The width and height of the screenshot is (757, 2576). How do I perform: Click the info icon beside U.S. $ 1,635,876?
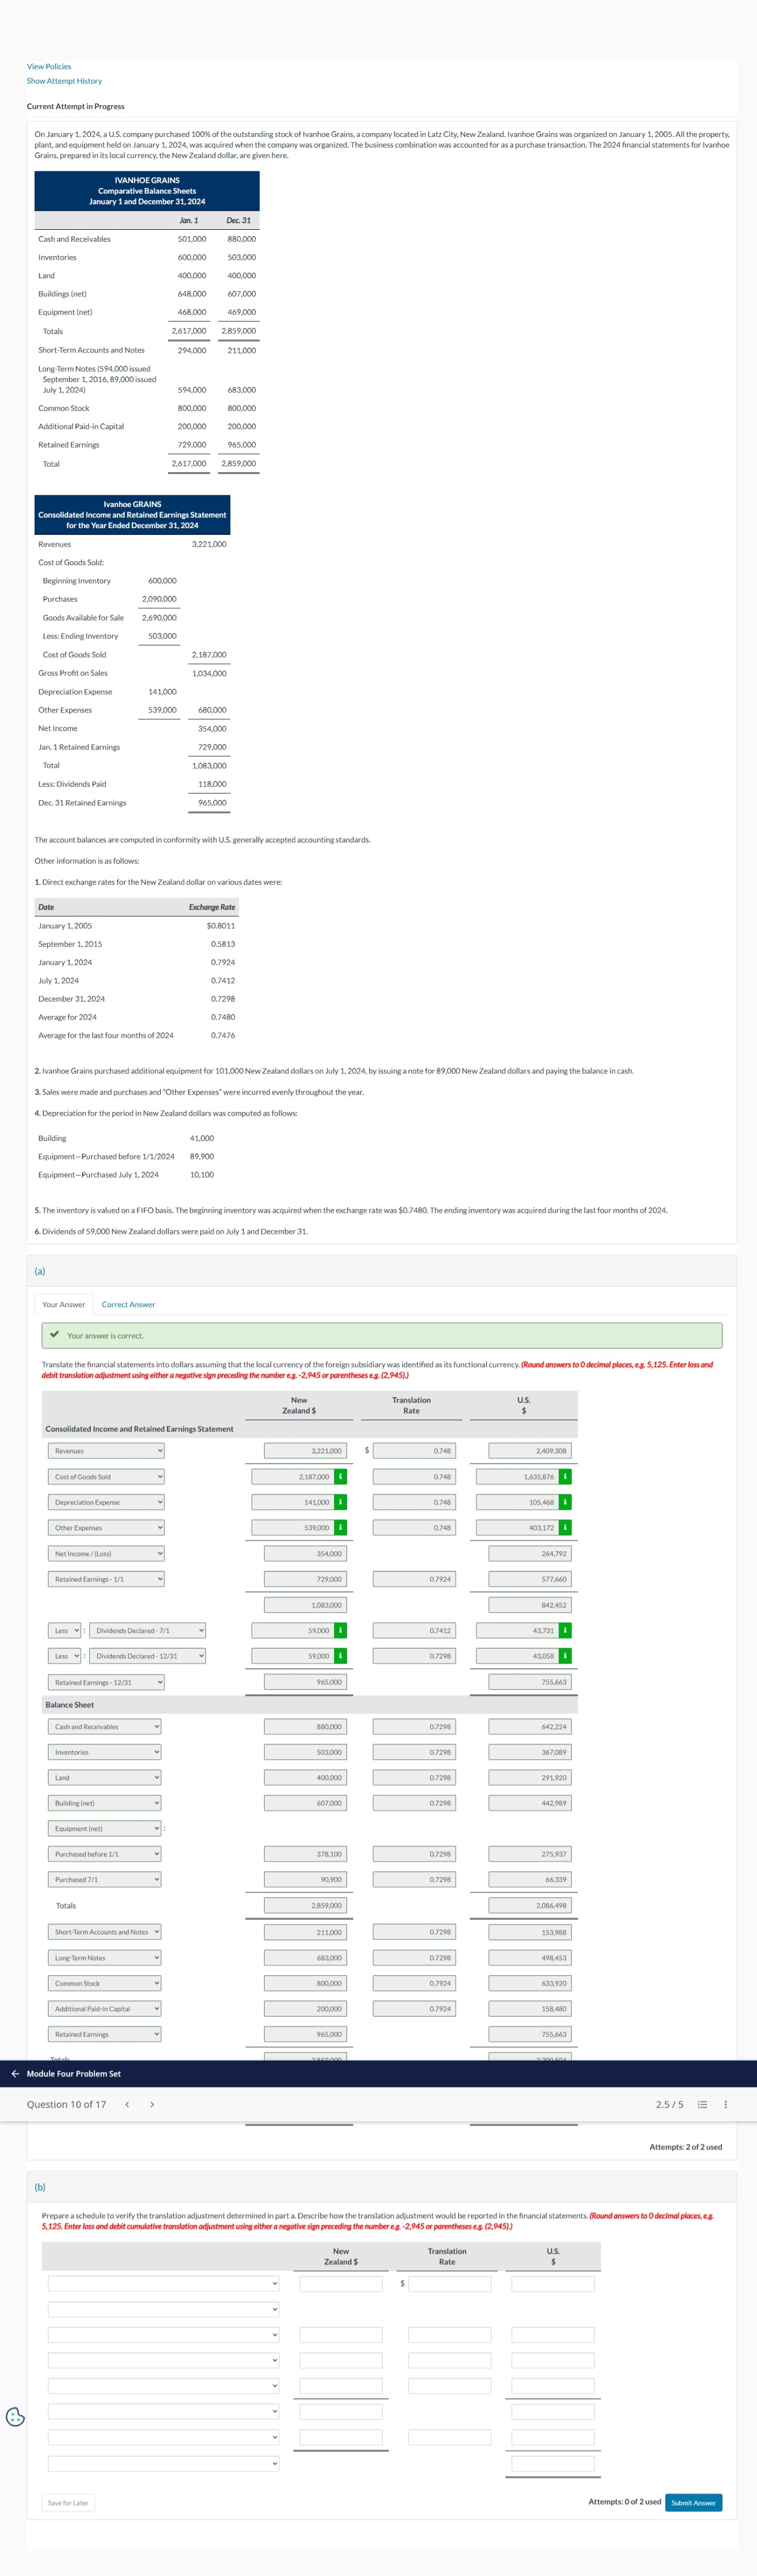pos(565,1476)
